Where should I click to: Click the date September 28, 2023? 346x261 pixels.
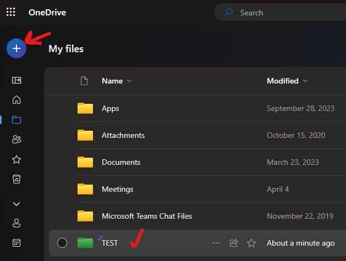point(300,108)
